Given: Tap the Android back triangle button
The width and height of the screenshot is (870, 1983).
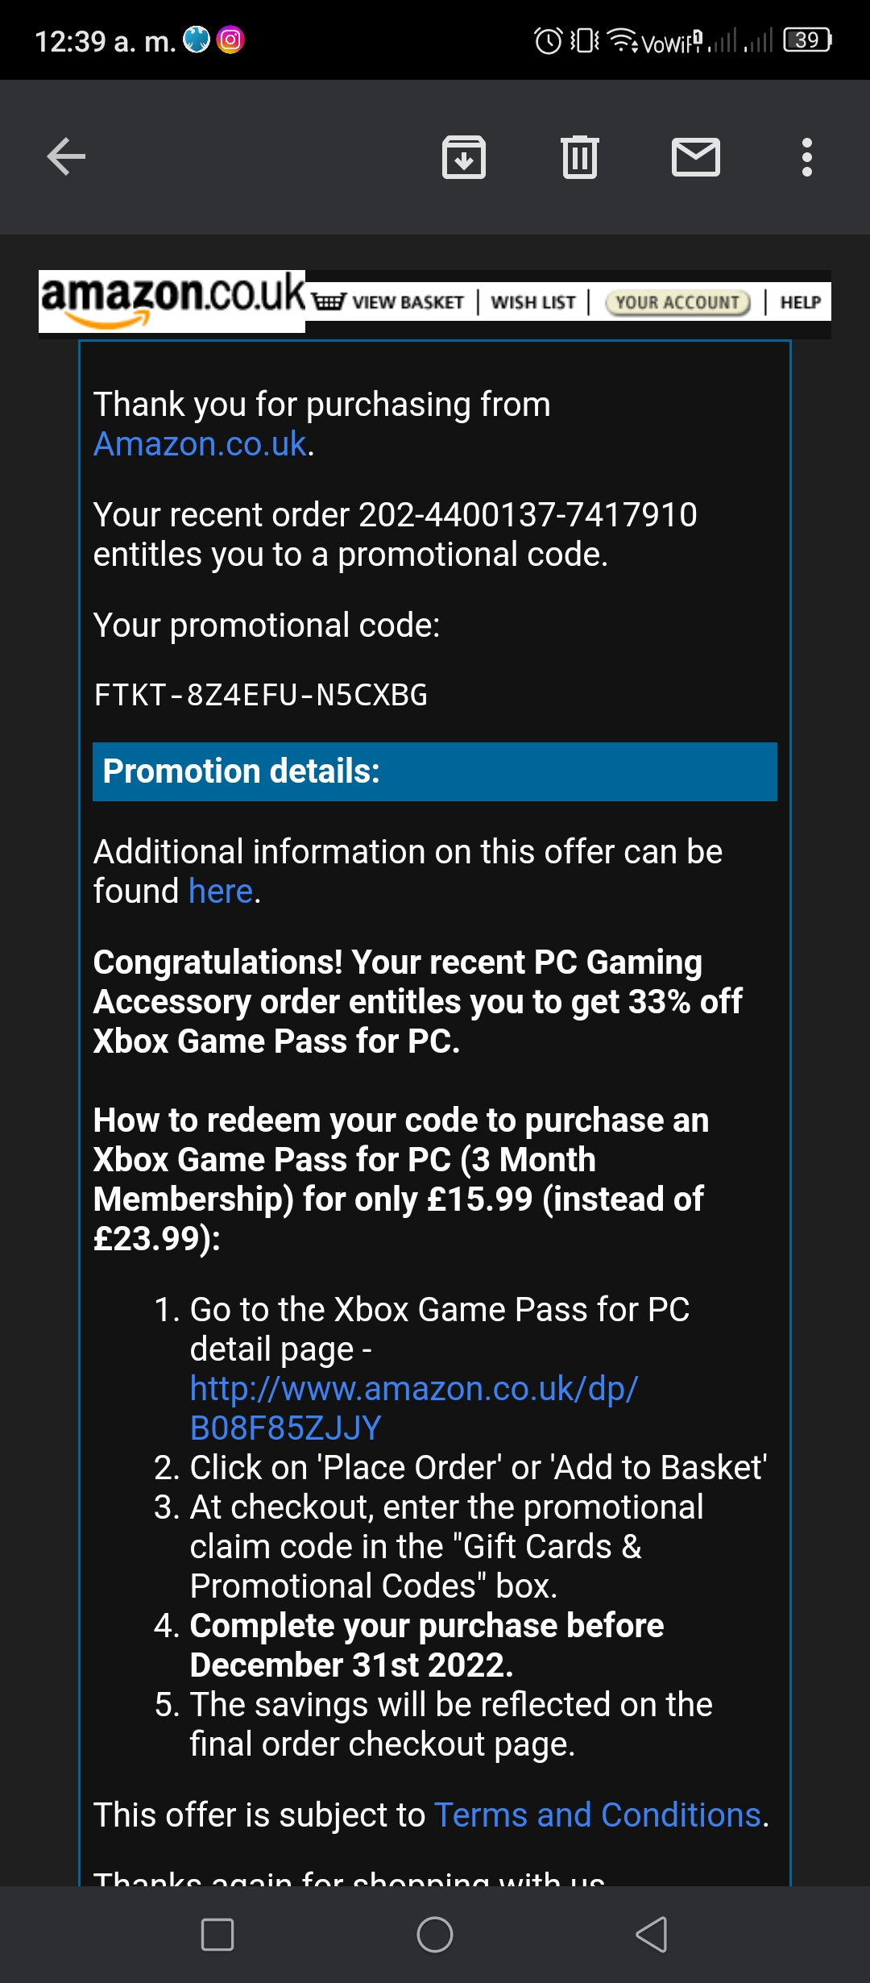Looking at the screenshot, I should click(652, 1934).
